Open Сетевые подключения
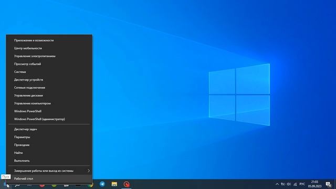 click(x=49, y=88)
